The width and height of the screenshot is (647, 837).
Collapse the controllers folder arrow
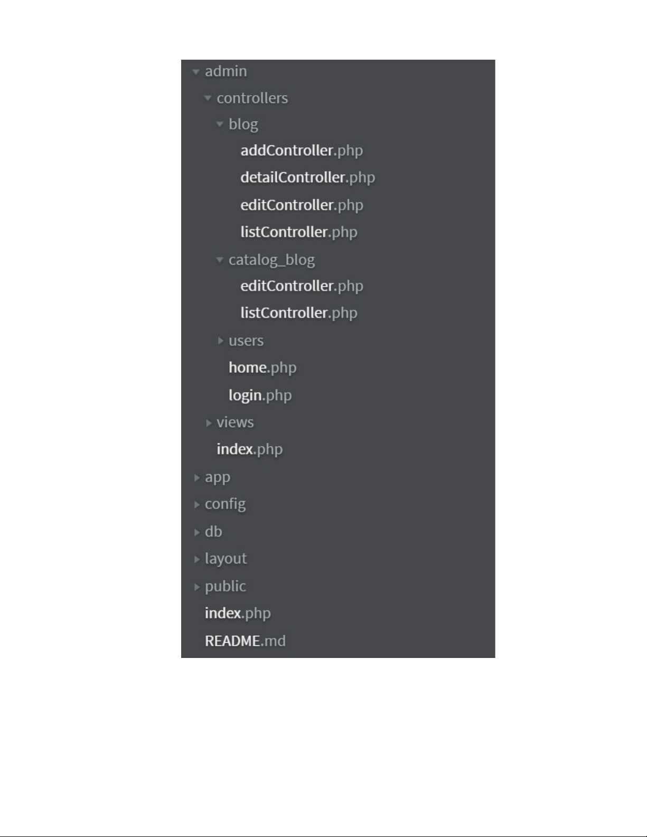pyautogui.click(x=208, y=98)
